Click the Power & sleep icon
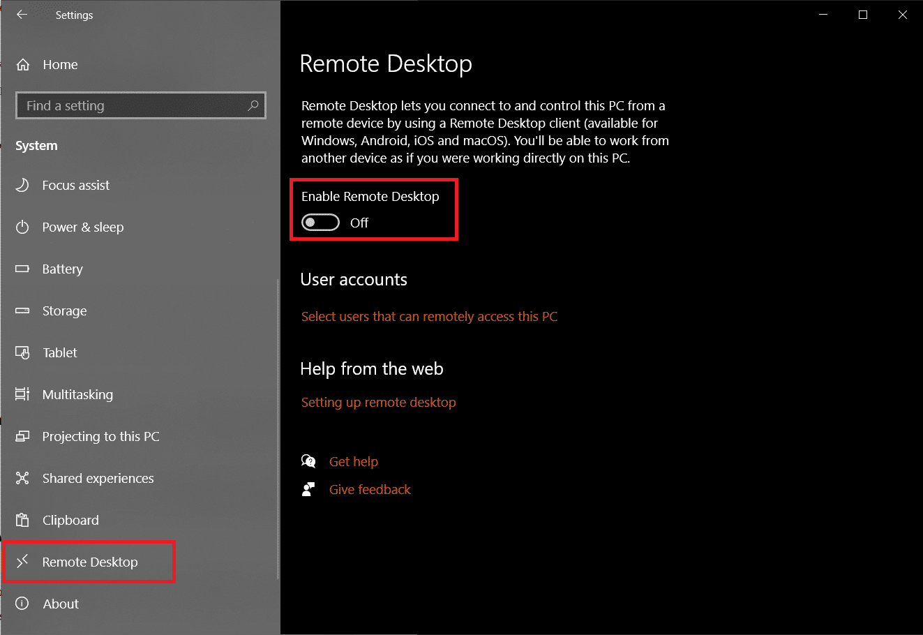 click(x=22, y=227)
